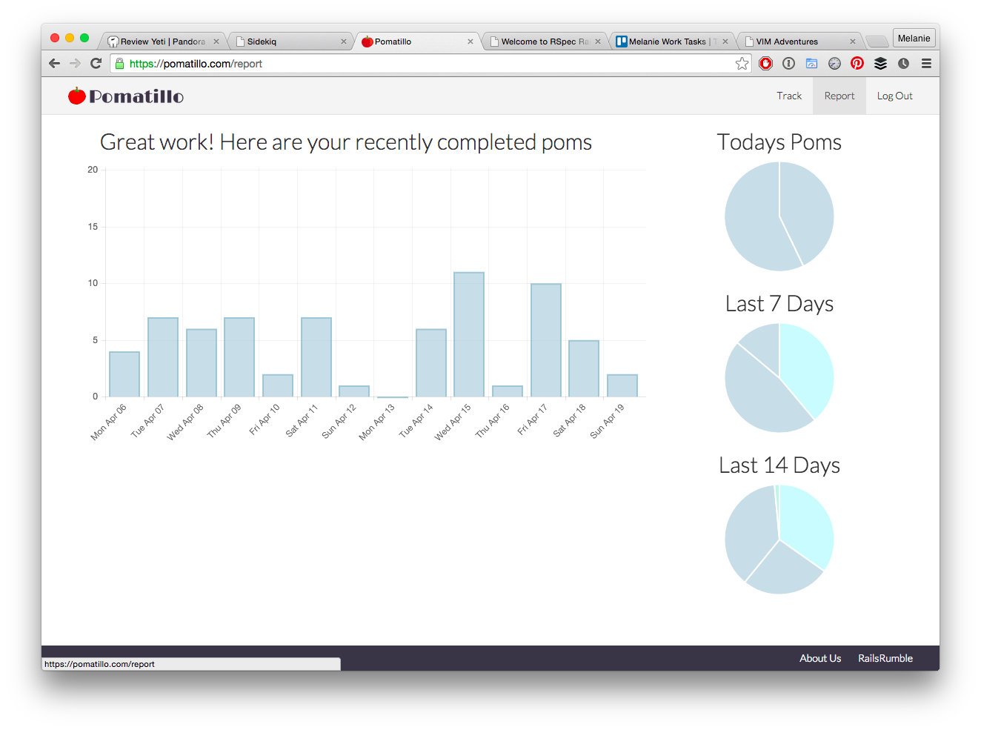Close the Welcome to RSpec tab
The image size is (981, 730).
point(598,42)
